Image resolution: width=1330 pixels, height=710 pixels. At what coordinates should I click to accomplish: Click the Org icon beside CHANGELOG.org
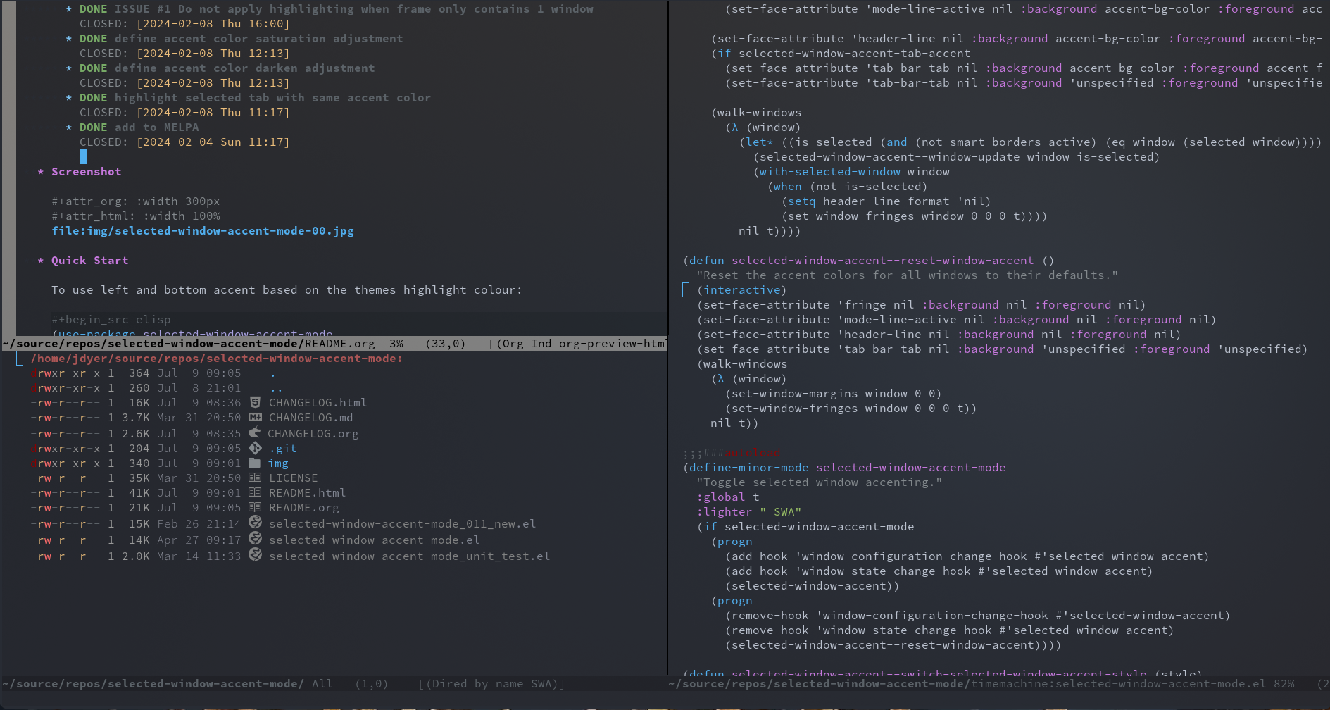(x=255, y=432)
